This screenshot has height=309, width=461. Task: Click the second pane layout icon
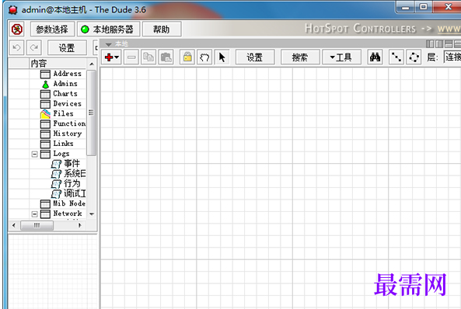(439, 44)
